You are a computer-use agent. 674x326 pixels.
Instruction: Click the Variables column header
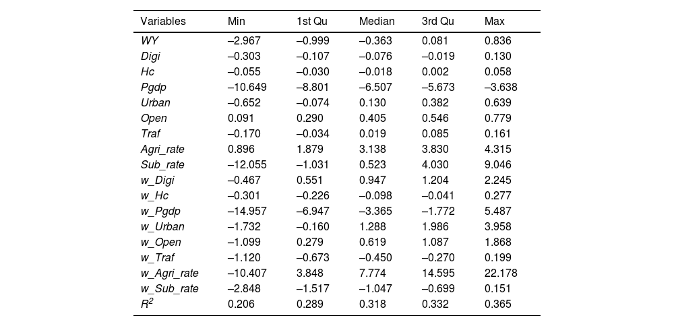coord(162,22)
